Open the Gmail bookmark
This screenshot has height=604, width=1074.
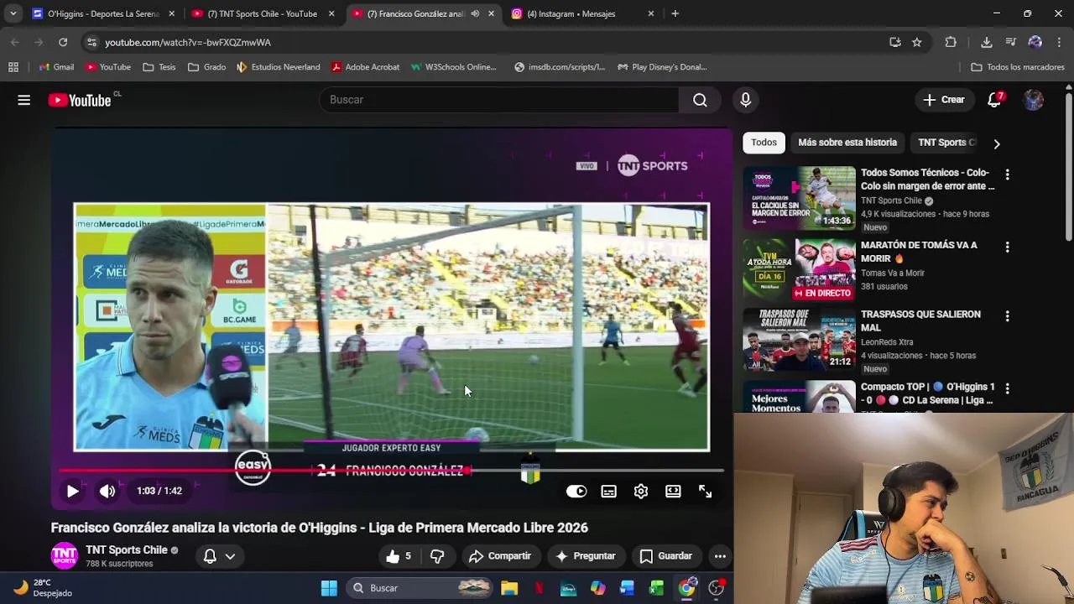coord(56,67)
